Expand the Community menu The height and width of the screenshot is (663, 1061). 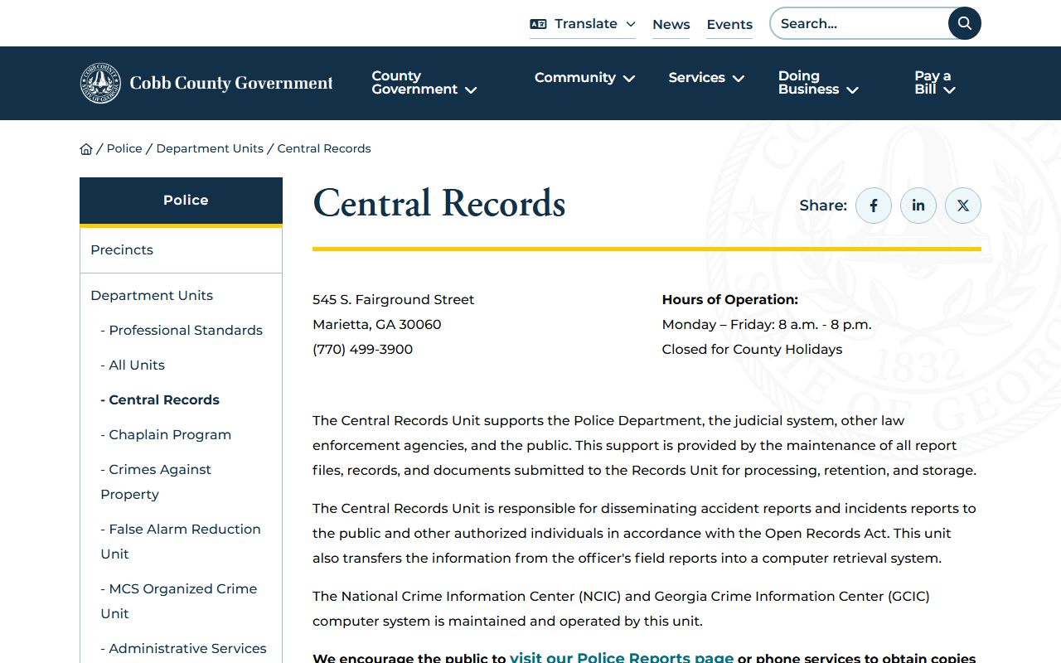(584, 78)
